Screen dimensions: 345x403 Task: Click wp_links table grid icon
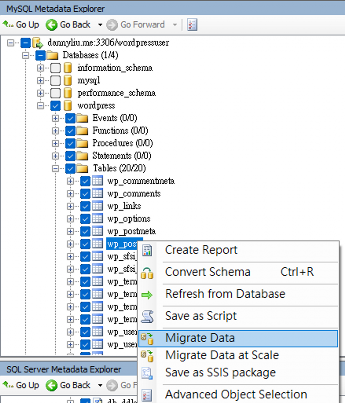97,206
